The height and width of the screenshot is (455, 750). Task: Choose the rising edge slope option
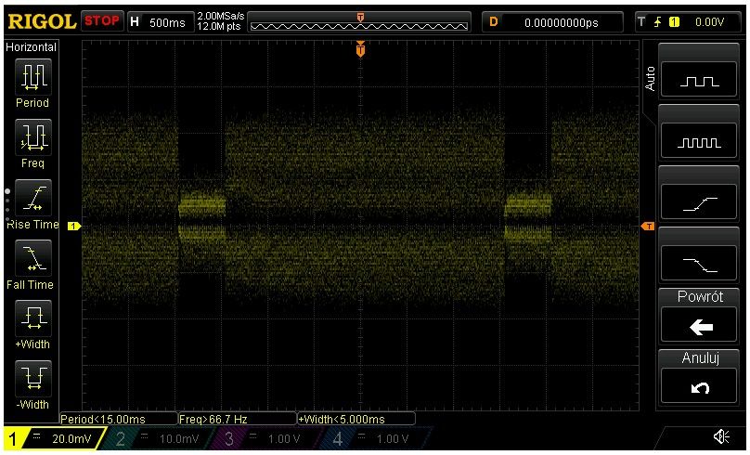pyautogui.click(x=699, y=202)
